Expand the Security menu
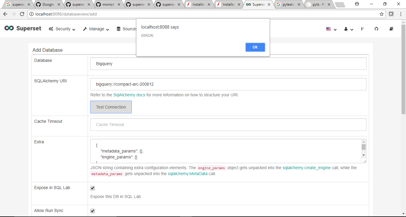 pos(62,29)
